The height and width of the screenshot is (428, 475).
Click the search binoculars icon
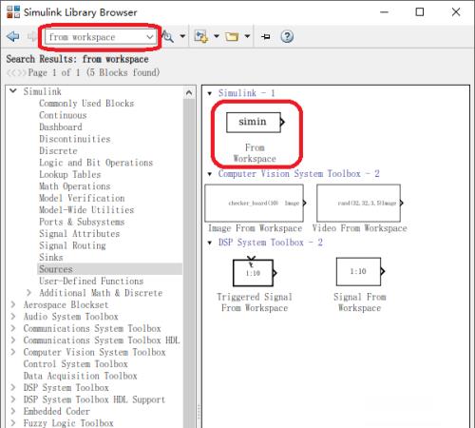(168, 37)
